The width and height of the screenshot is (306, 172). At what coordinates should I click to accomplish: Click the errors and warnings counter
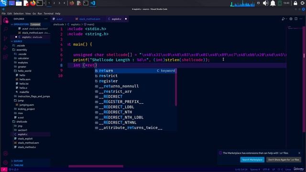(x=13, y=170)
